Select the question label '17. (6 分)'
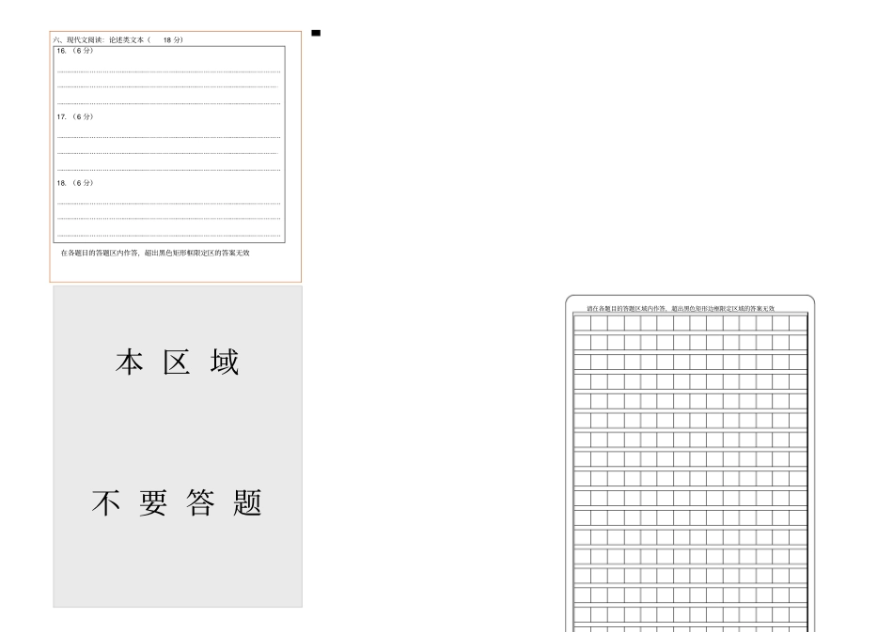Screen dimensions: 893x632 (x=75, y=116)
